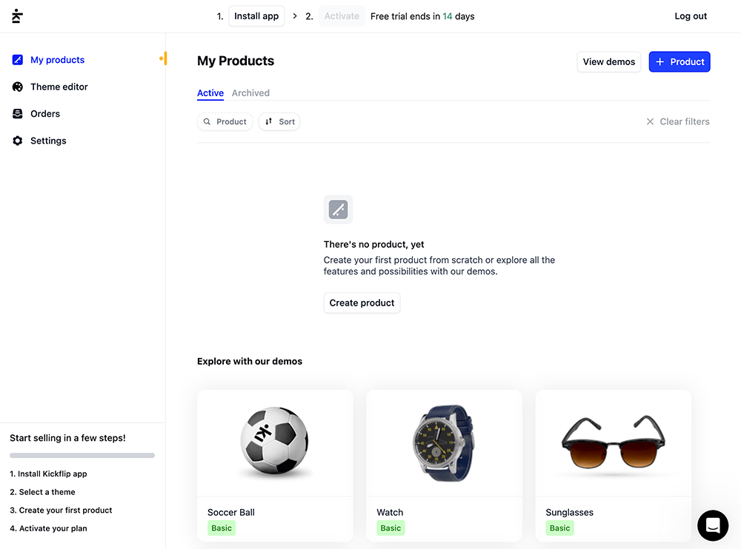741x549 pixels.
Task: Open the Watch demo thumbnail
Action: click(444, 443)
